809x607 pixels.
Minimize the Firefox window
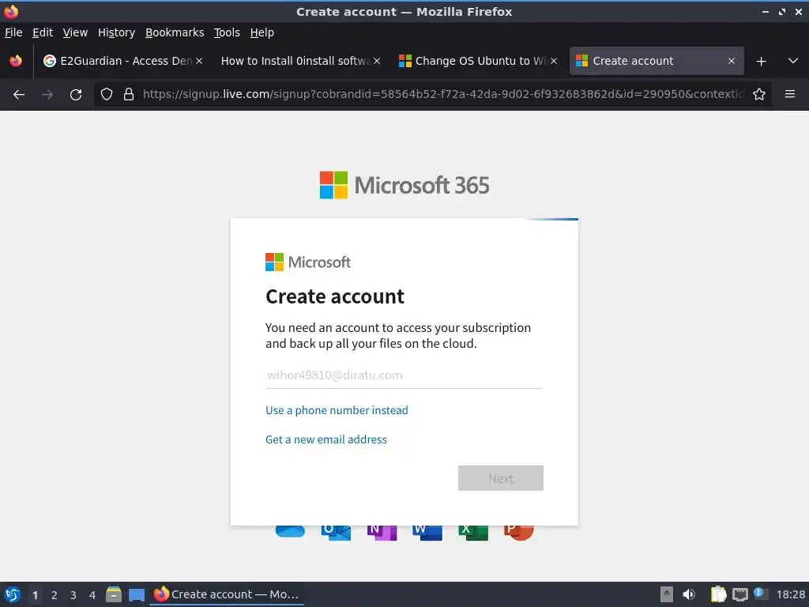[766, 11]
